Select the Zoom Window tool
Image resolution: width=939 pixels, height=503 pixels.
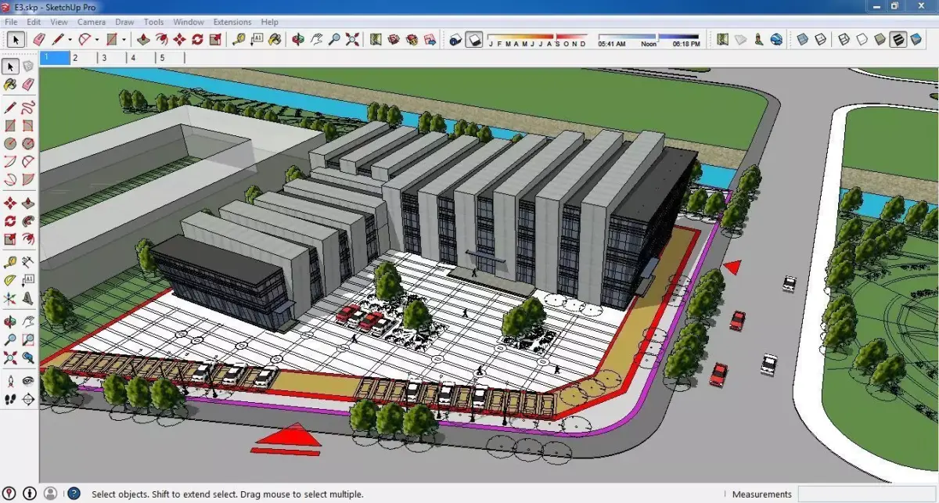tap(28, 340)
